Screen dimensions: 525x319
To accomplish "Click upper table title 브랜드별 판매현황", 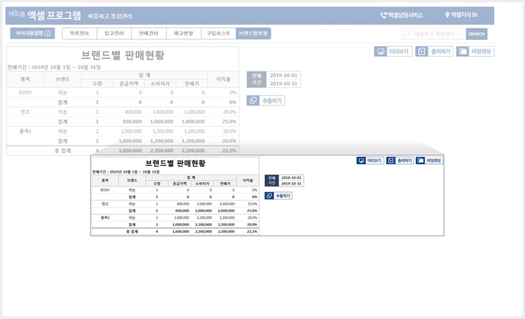I will tap(123, 55).
